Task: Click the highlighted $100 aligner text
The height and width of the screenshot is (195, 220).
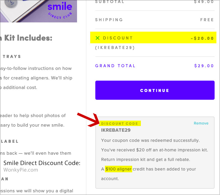Action: (x=118, y=169)
